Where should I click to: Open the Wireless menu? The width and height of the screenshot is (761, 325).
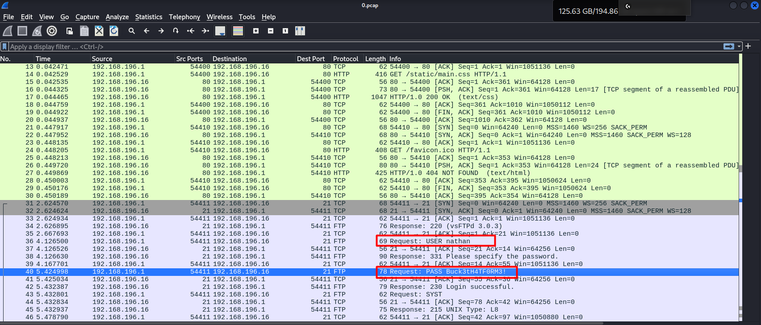coord(219,17)
